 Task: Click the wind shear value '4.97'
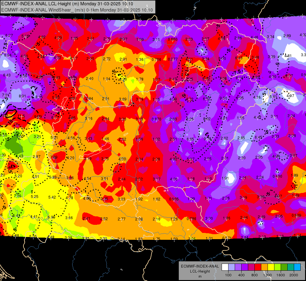[290, 96]
